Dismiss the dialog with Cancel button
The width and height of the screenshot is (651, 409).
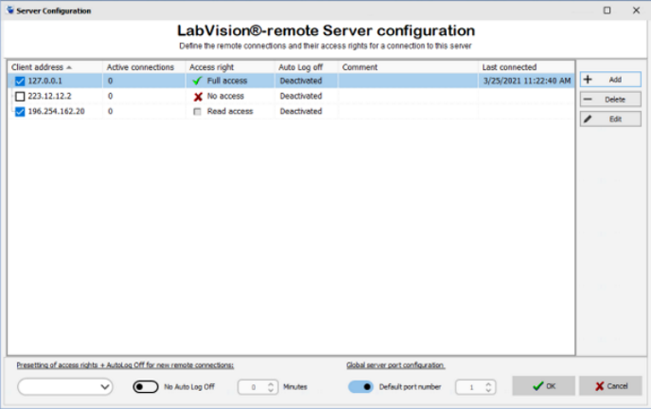(x=610, y=386)
